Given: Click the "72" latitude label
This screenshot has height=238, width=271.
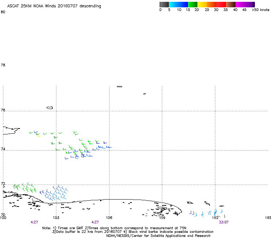Looking at the screenshot, I should pos(3,183).
